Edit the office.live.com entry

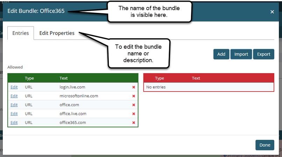point(14,114)
